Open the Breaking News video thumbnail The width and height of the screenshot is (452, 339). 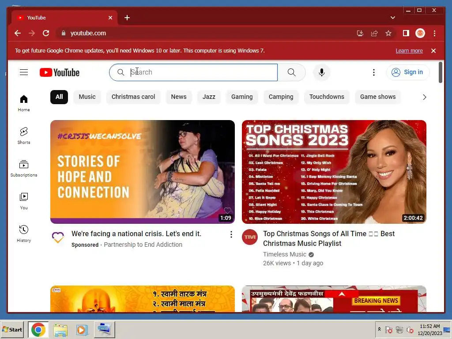click(x=334, y=299)
